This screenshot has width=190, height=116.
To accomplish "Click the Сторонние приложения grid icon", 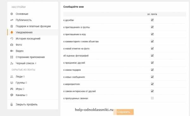I will [12, 57].
